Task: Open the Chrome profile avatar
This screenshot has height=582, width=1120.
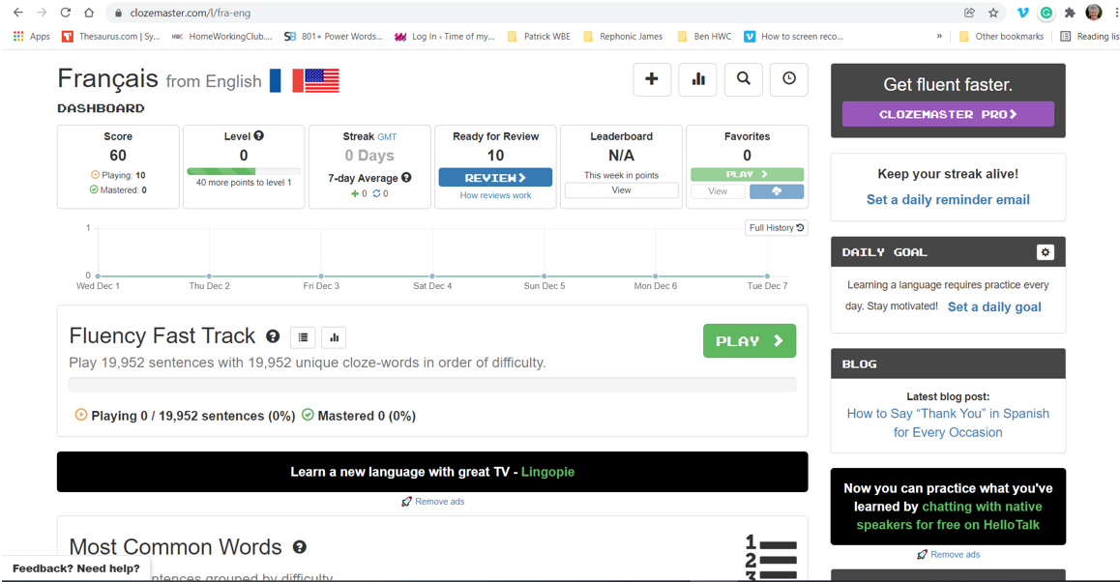Action: (1094, 13)
